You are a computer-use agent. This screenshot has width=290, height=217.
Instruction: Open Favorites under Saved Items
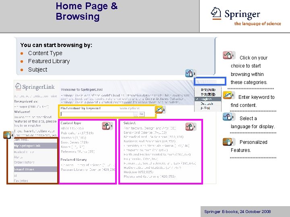click(21, 181)
